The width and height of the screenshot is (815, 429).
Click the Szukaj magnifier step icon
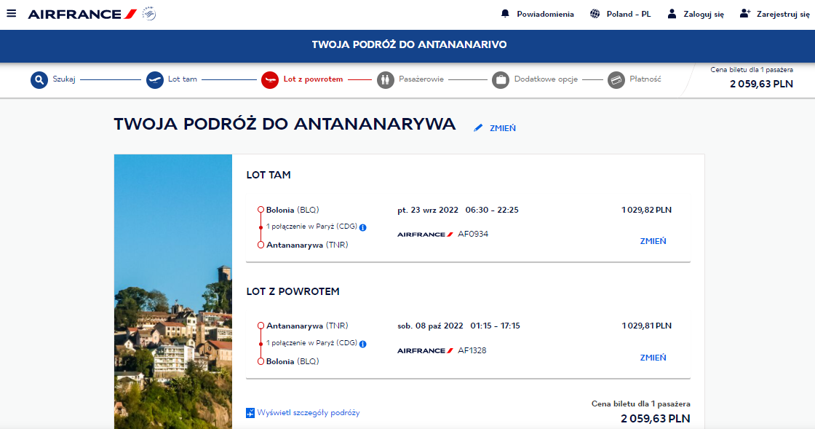[39, 80]
